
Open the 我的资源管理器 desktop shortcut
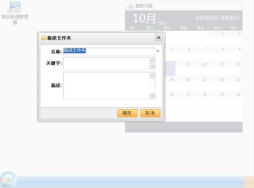pos(15,13)
